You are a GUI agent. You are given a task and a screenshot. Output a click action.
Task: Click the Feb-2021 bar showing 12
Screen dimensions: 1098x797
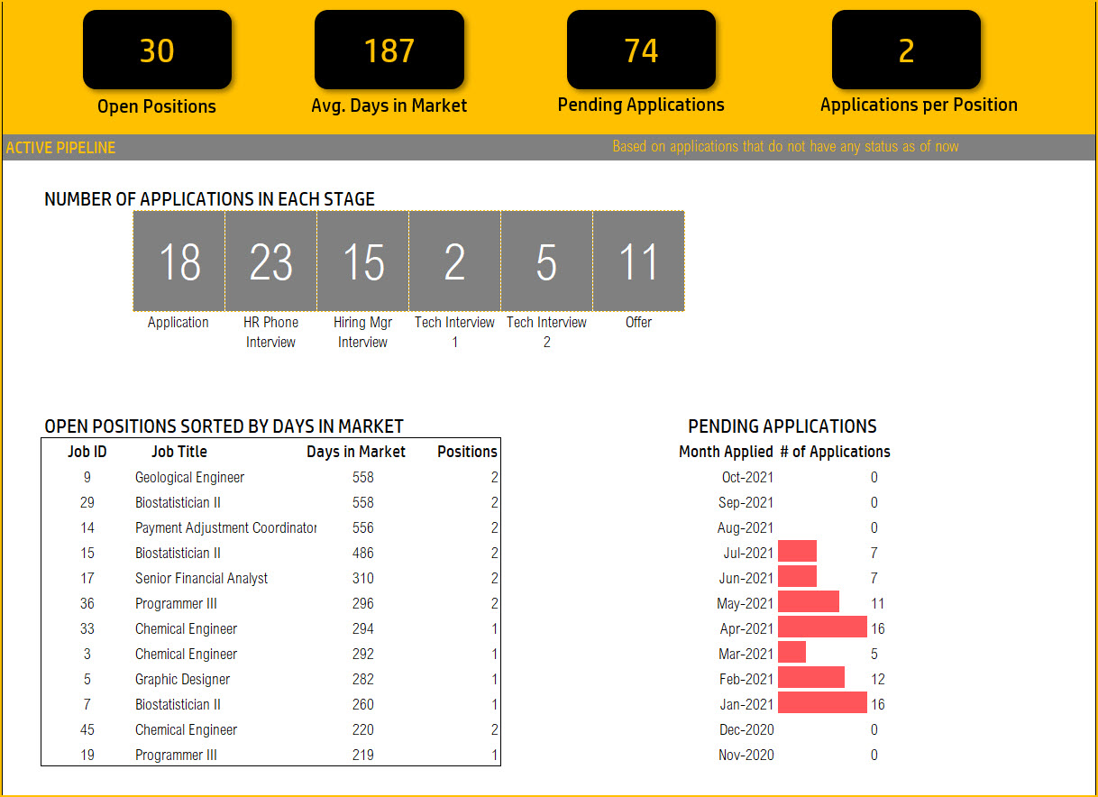[x=811, y=678]
